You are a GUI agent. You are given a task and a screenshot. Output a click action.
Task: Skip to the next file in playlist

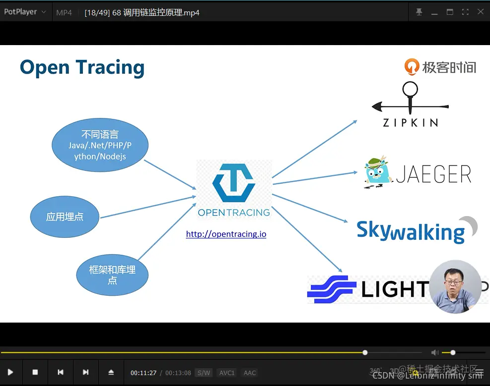85,372
